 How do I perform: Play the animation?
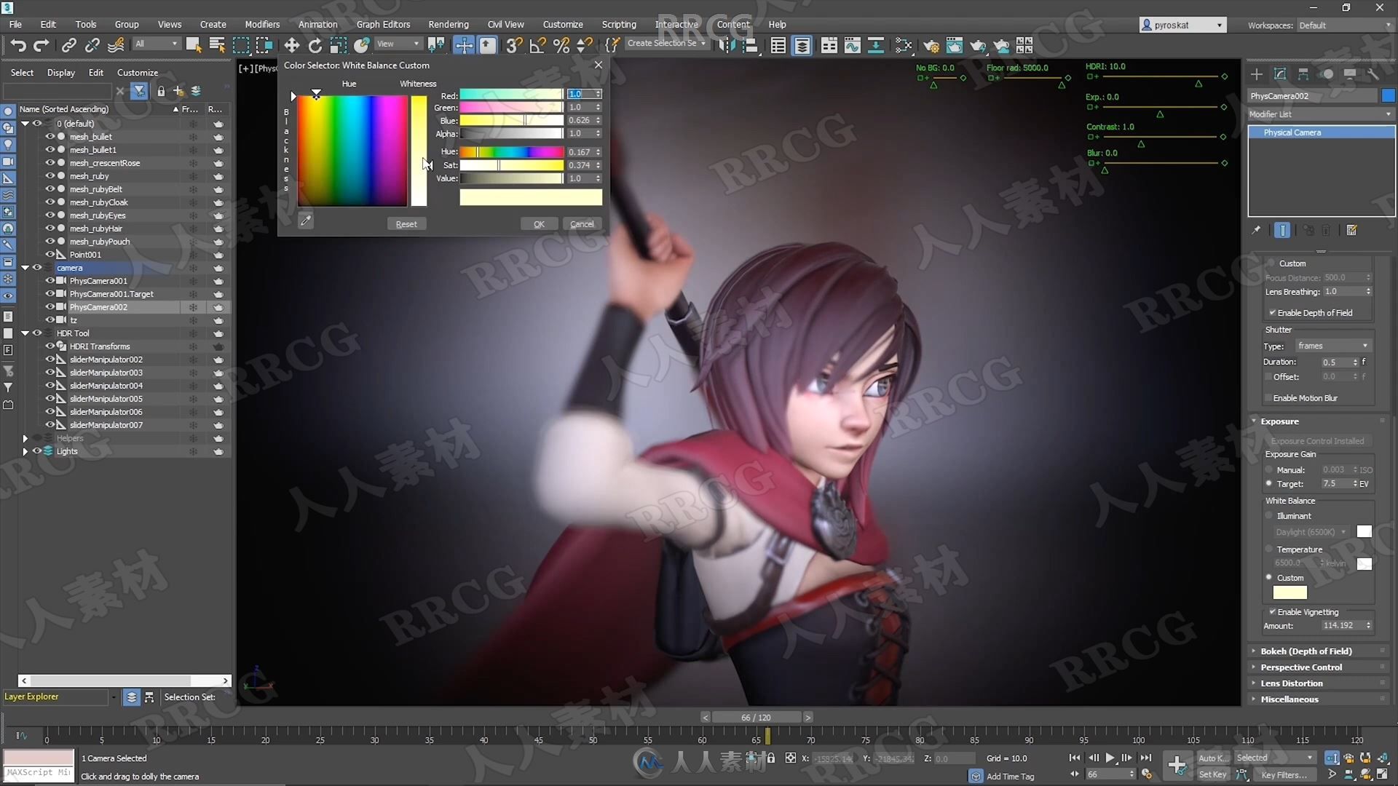pos(1110,758)
